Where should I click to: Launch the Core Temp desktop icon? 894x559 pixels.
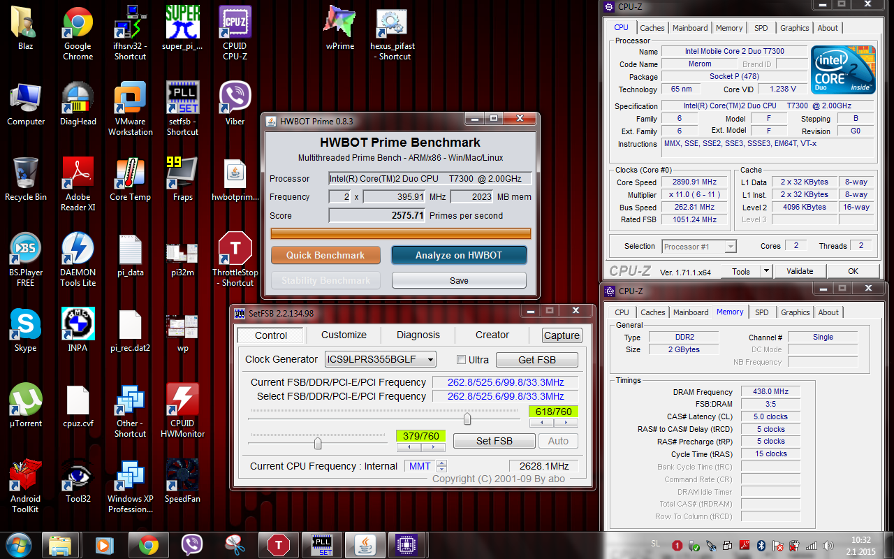[x=130, y=179]
